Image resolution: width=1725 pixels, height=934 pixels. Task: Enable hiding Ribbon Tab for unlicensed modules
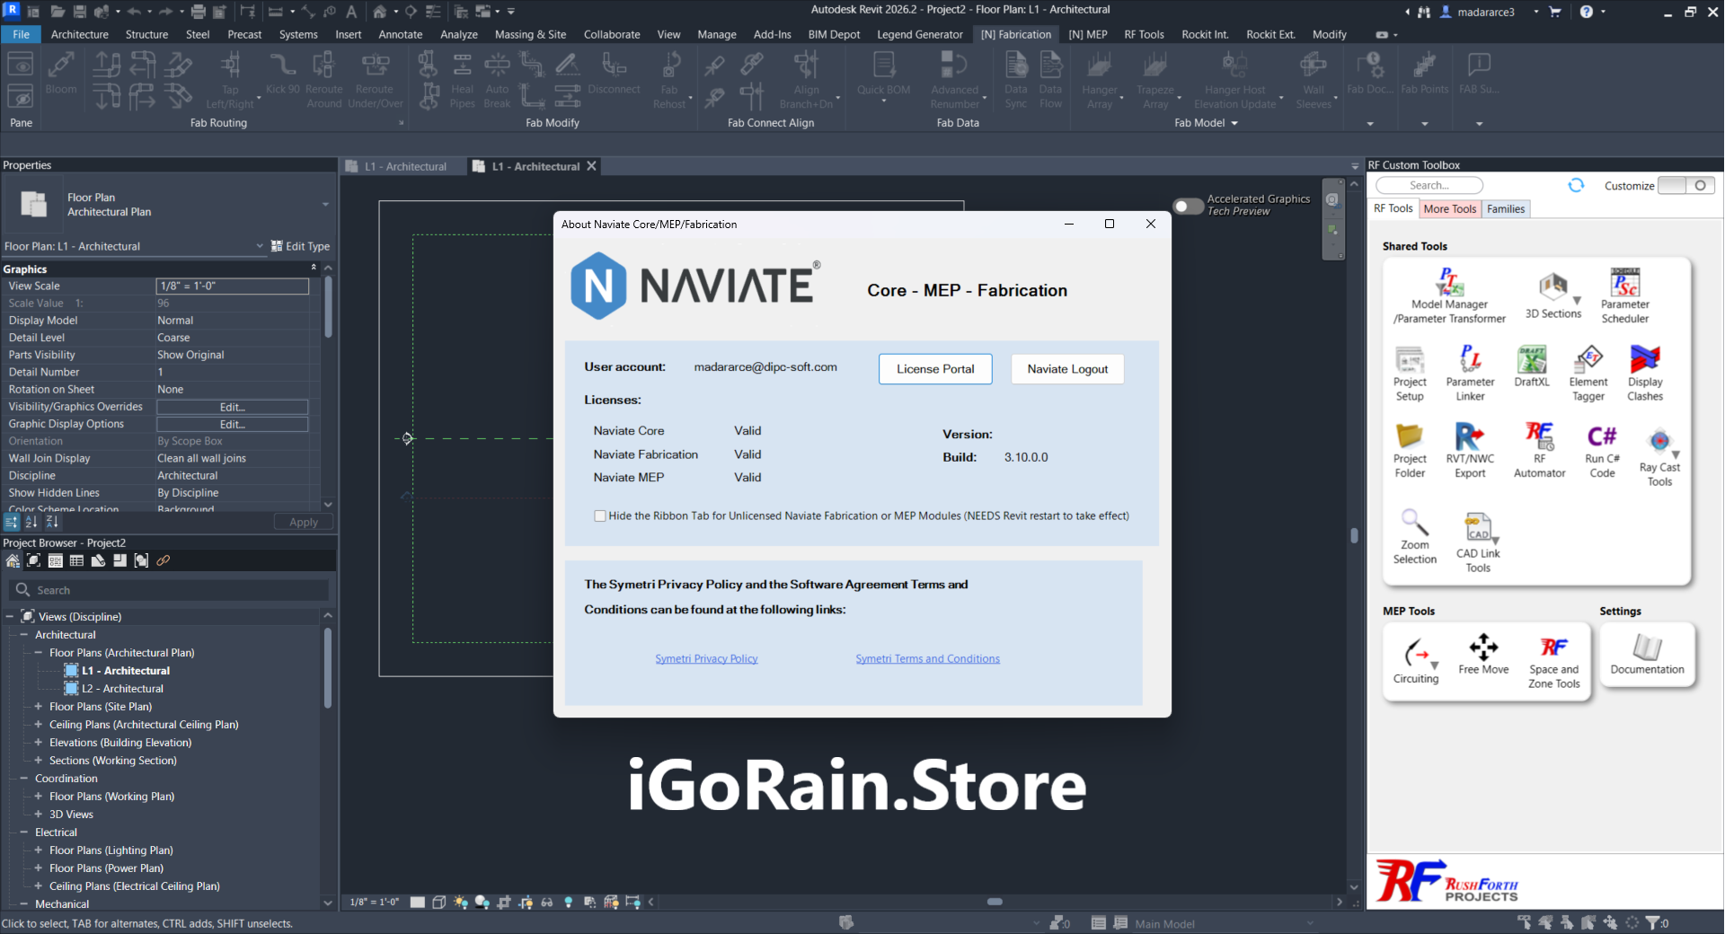(600, 516)
